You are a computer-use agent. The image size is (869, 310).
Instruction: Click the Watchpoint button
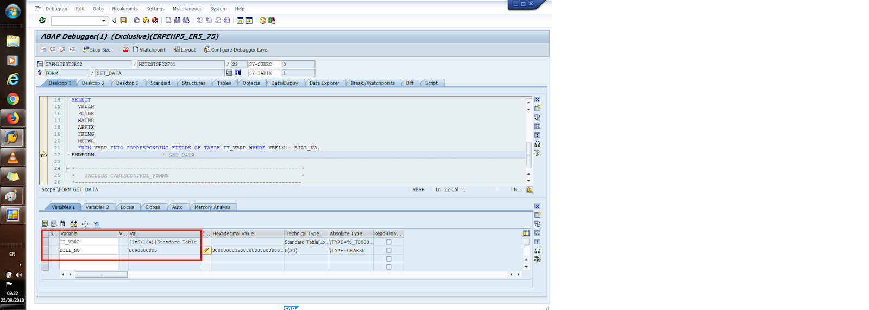pos(149,49)
